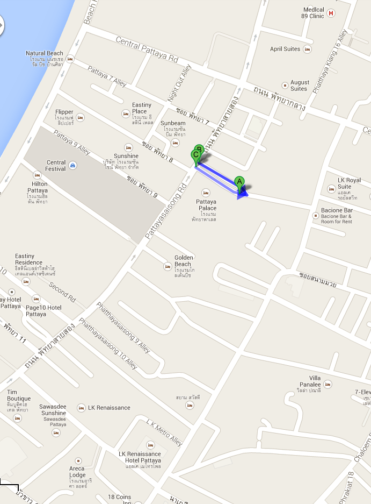Screen dimensions: 371x504
Task: Select the Villa Panalee hotel icon
Action: coord(328,384)
